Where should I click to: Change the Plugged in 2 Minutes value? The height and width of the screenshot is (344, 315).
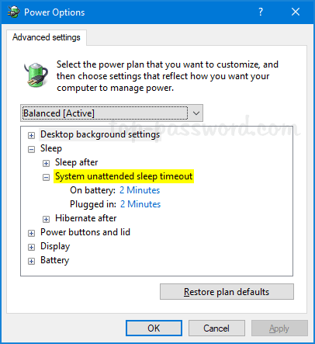coord(140,204)
